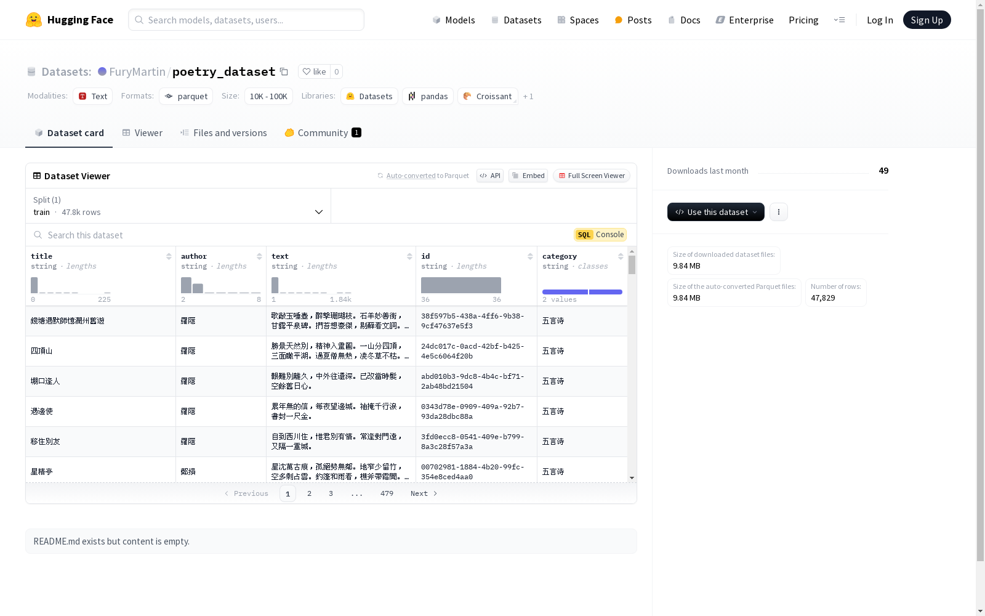Click the table vertical scrollbar thumb
The image size is (985, 616).
click(632, 265)
